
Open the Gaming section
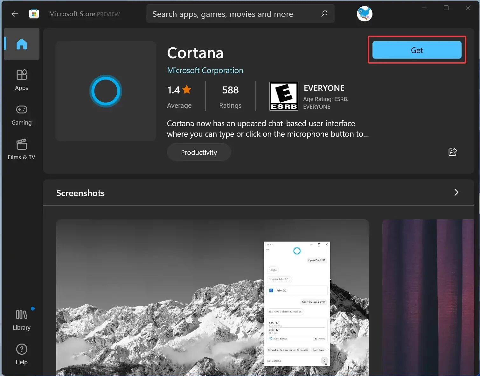pyautogui.click(x=22, y=115)
